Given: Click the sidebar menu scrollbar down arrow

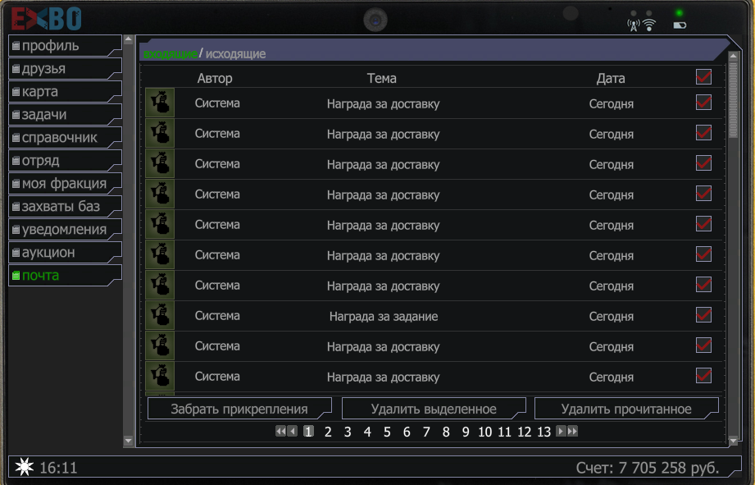Looking at the screenshot, I should click(x=128, y=440).
